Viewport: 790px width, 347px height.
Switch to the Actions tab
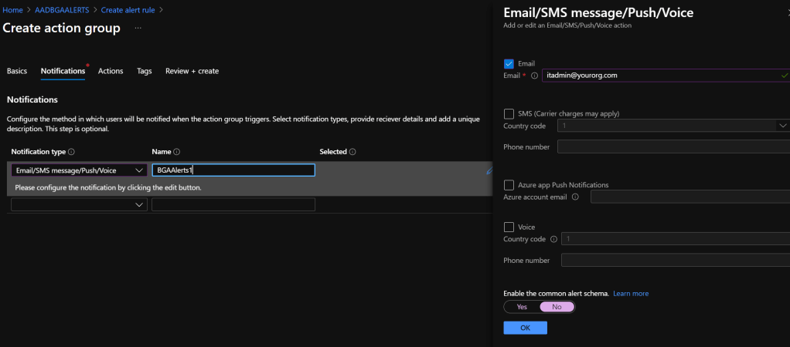pyautogui.click(x=111, y=71)
